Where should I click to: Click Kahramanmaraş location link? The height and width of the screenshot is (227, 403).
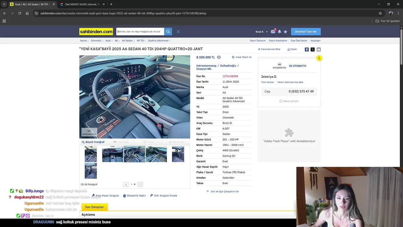pyautogui.click(x=206, y=66)
